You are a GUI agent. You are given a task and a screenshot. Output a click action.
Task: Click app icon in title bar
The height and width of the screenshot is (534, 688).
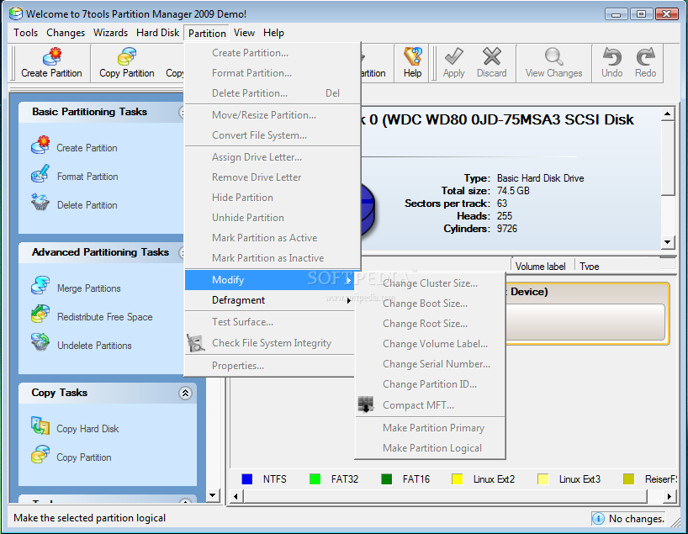click(16, 13)
